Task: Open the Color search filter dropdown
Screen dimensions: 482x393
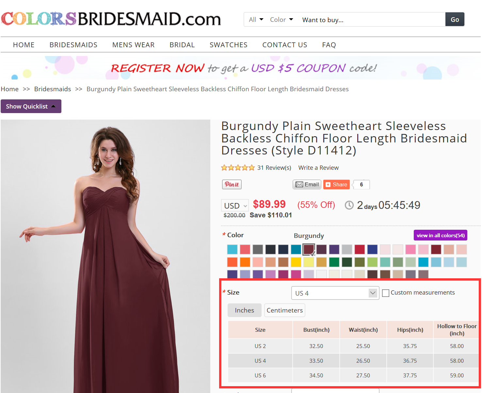Action: click(x=281, y=20)
